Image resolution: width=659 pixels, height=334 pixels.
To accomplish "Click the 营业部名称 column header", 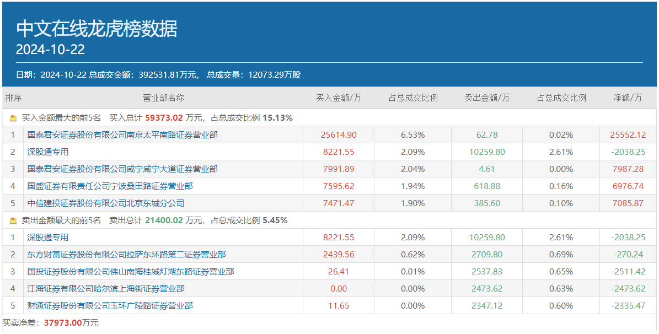I will pos(163,98).
